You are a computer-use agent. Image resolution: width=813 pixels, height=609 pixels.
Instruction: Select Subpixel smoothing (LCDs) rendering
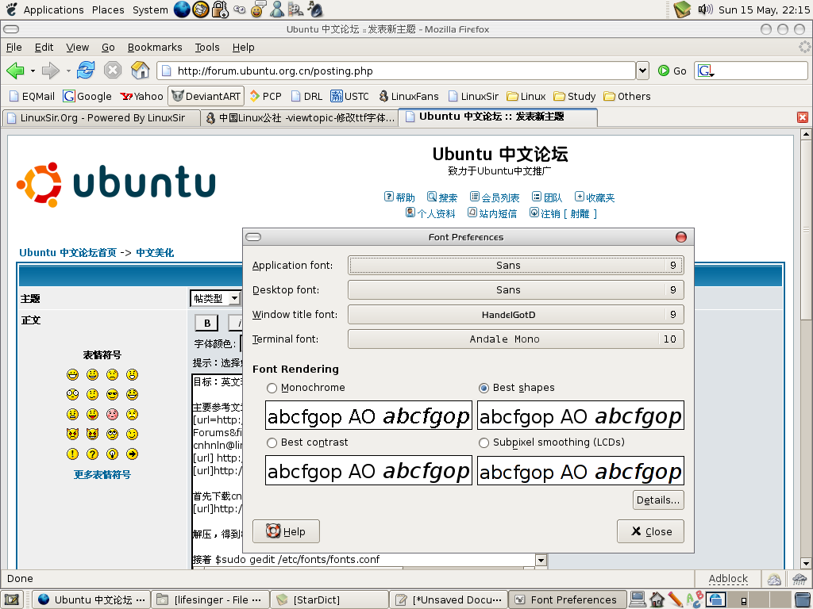point(484,442)
